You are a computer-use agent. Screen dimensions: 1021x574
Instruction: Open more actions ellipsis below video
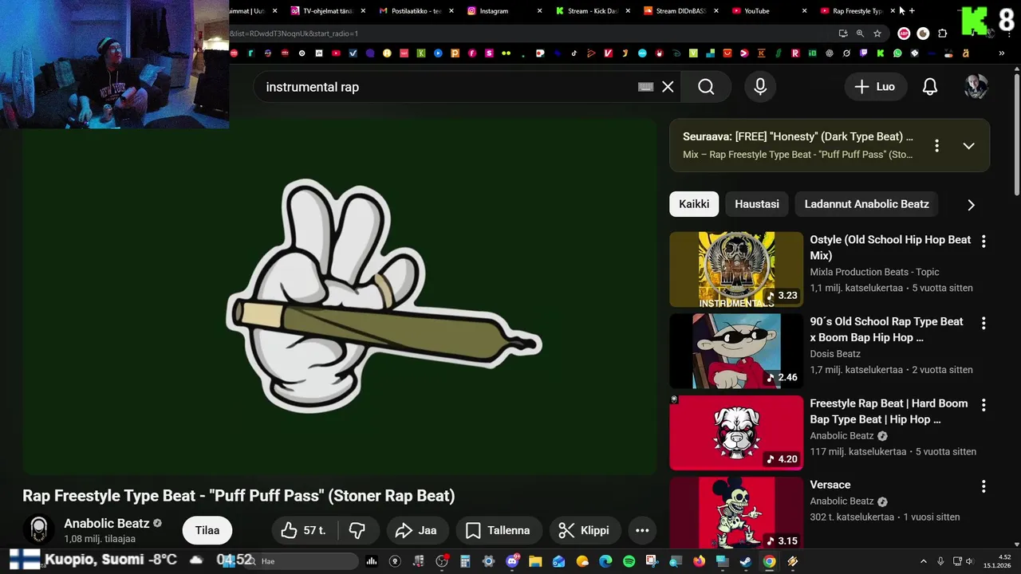[642, 530]
